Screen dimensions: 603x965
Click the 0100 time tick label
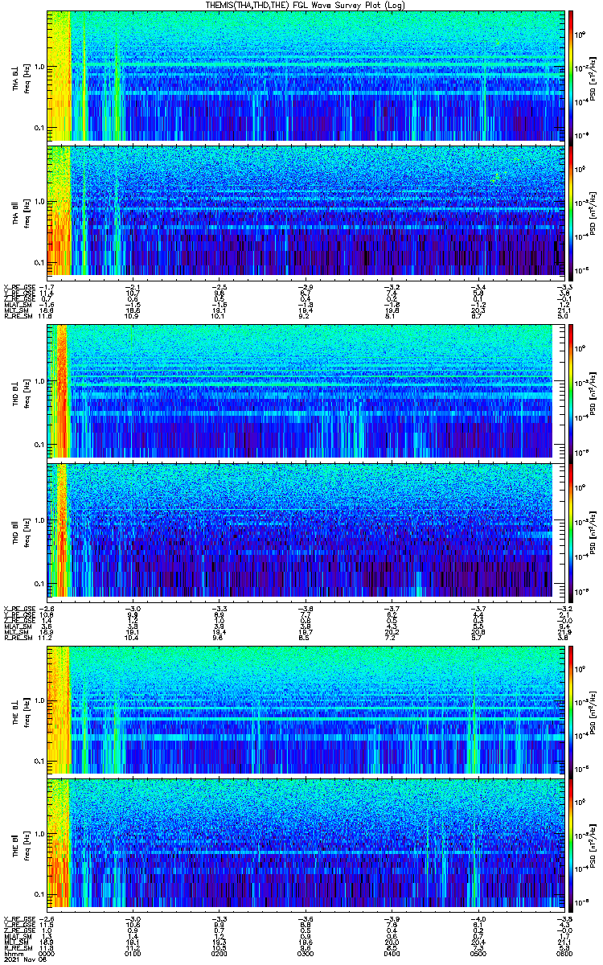click(x=133, y=952)
